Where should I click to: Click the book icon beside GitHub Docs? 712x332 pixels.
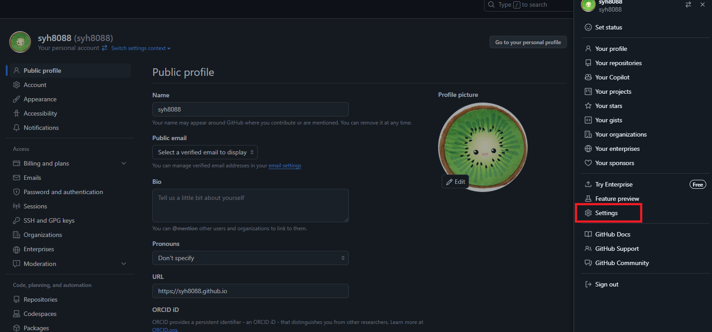588,234
